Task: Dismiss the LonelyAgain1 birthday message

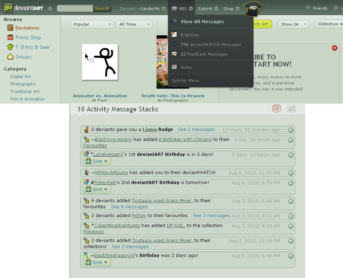Action: click(x=290, y=155)
